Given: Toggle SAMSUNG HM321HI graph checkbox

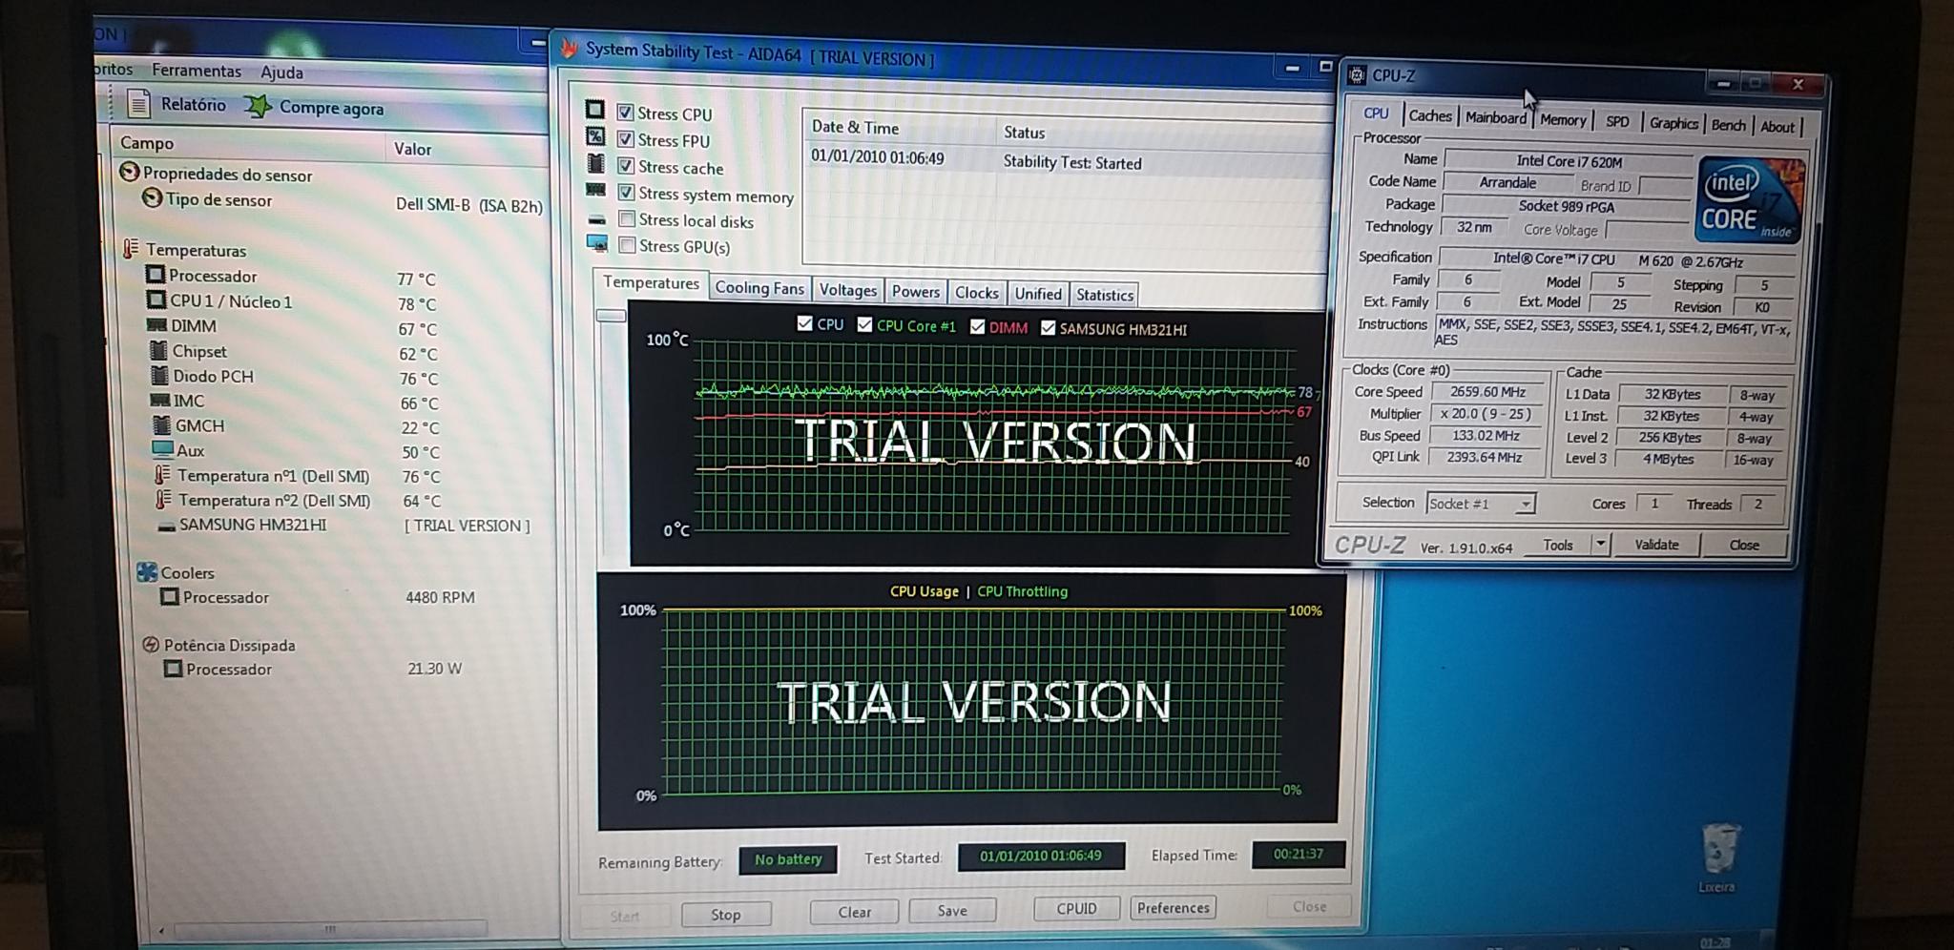Looking at the screenshot, I should [x=1048, y=328].
